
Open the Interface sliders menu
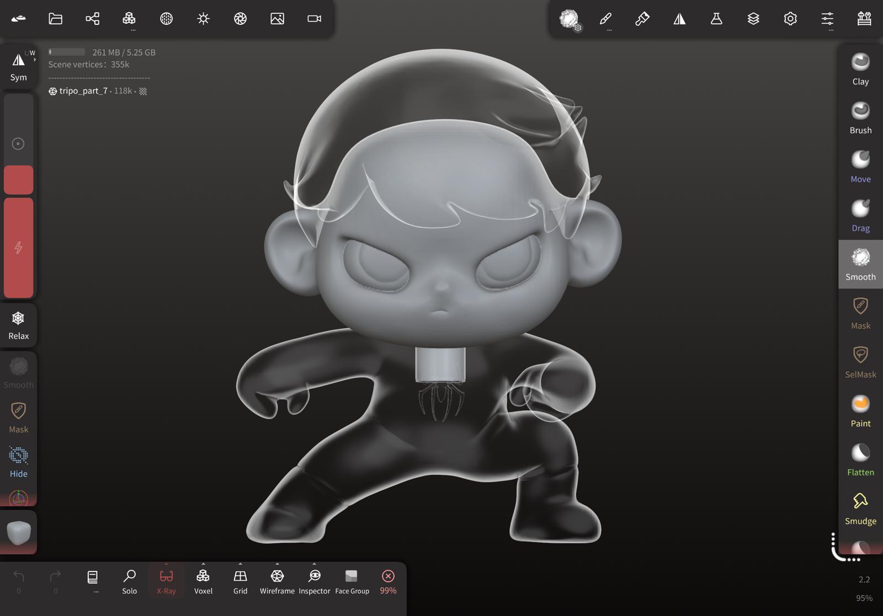827,19
